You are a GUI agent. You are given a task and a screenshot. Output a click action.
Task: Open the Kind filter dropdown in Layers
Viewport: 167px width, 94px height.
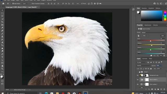[x=141, y=62]
